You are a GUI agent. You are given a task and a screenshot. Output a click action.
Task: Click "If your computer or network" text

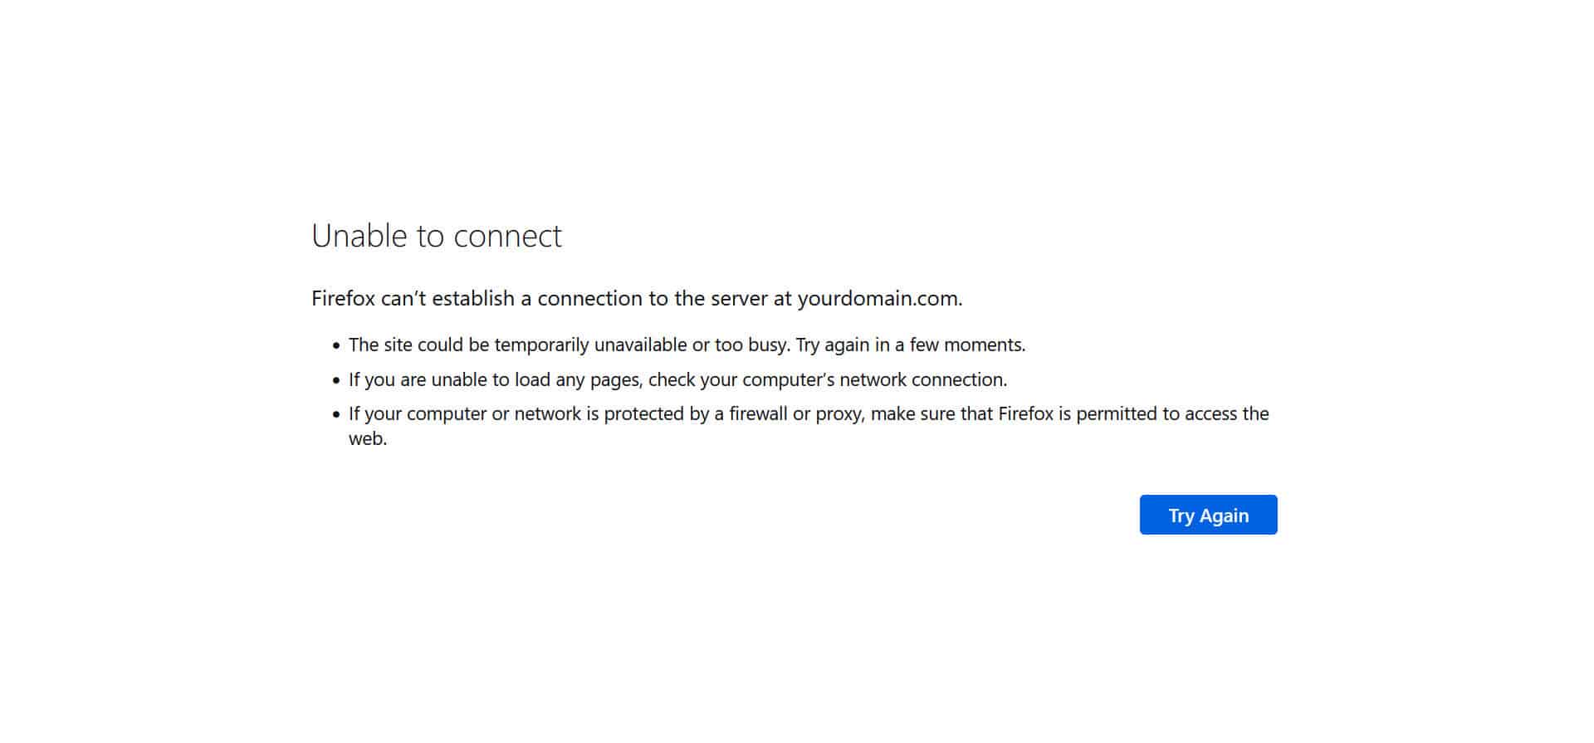tap(465, 414)
